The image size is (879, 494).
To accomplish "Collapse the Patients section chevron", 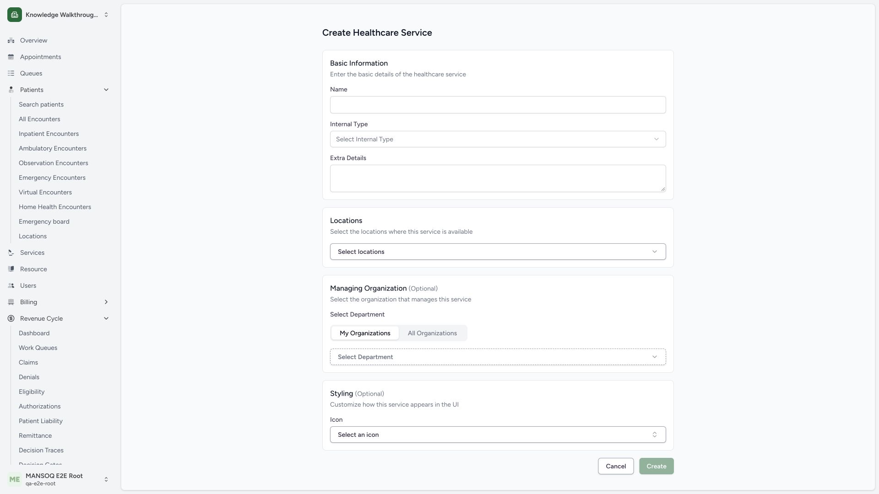I will click(106, 90).
